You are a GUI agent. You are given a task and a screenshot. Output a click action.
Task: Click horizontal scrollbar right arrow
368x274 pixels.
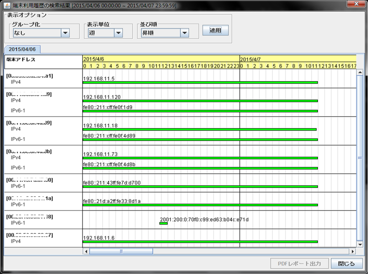(352, 251)
